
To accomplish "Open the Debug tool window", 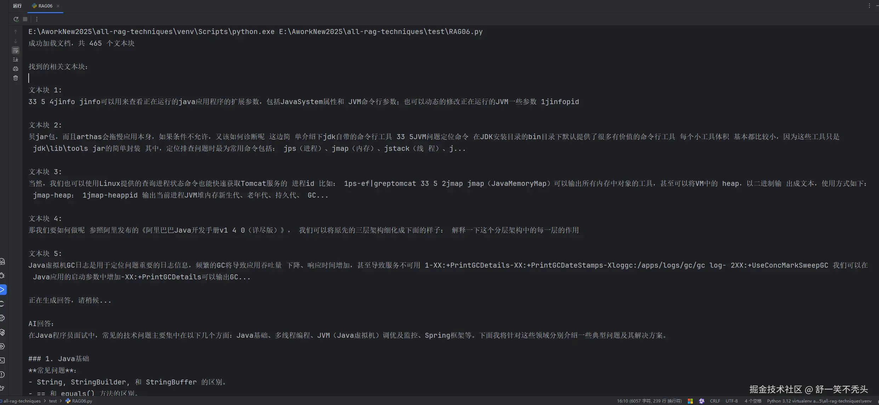I will (x=2, y=275).
